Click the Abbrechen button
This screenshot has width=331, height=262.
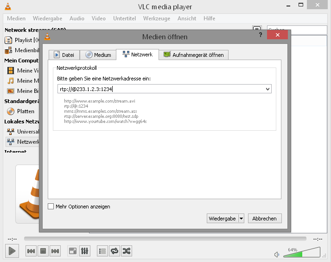click(265, 219)
